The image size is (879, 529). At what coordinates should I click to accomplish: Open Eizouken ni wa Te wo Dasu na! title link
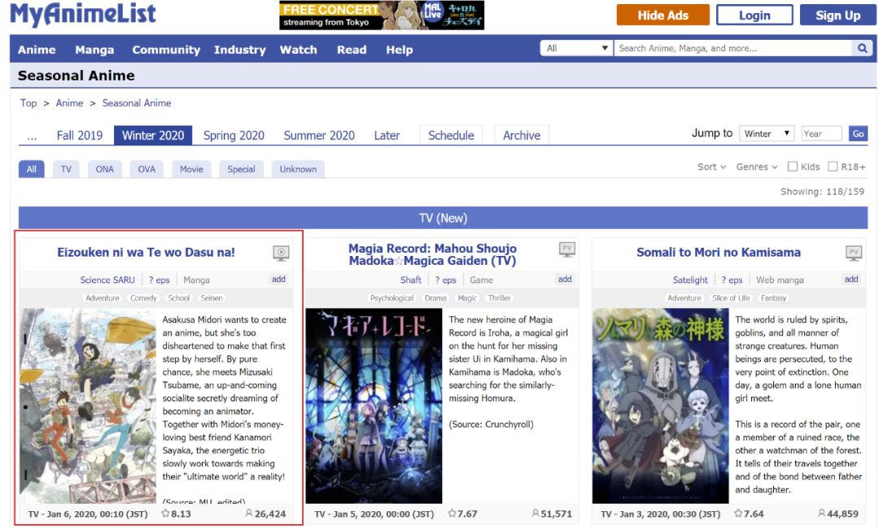[x=146, y=253]
